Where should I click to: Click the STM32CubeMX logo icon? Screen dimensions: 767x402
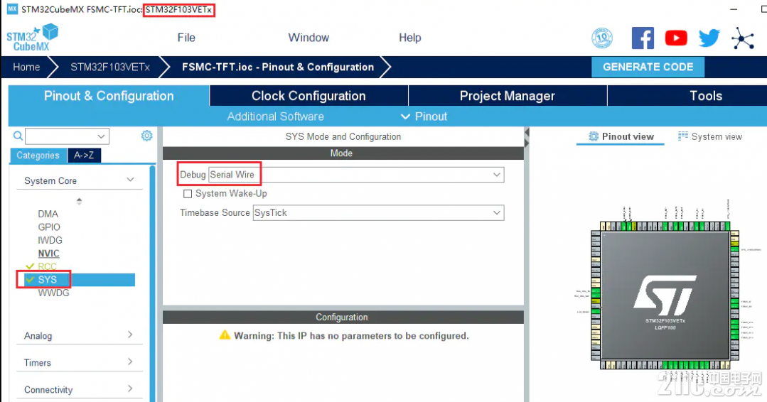(32, 38)
